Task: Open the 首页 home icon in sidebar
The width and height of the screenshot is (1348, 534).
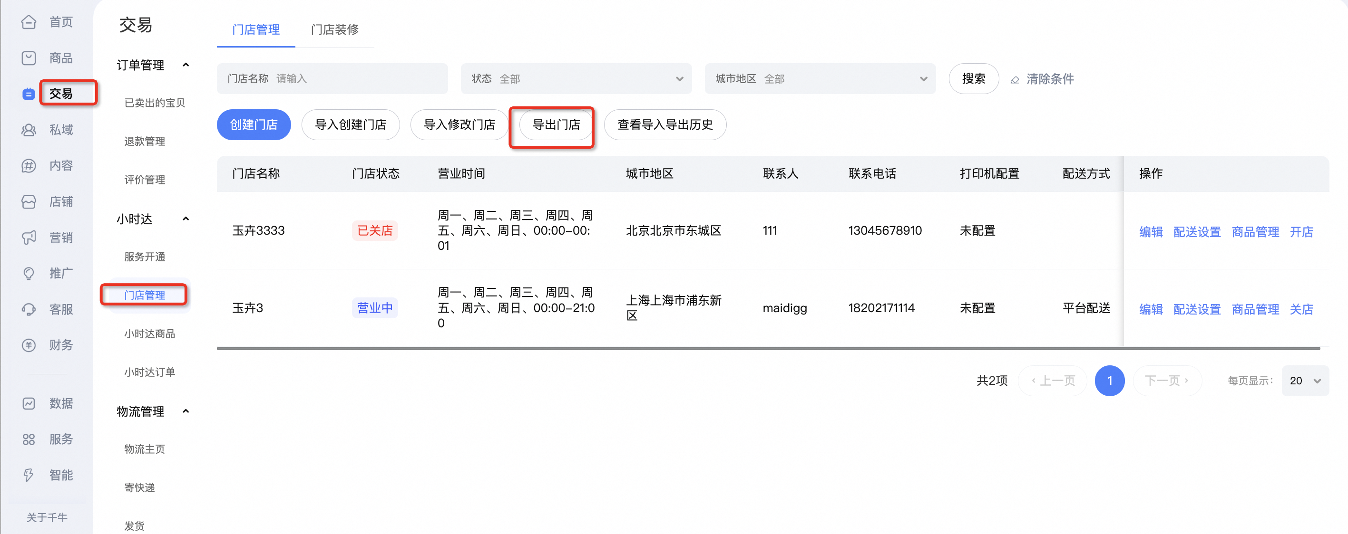Action: pos(29,22)
